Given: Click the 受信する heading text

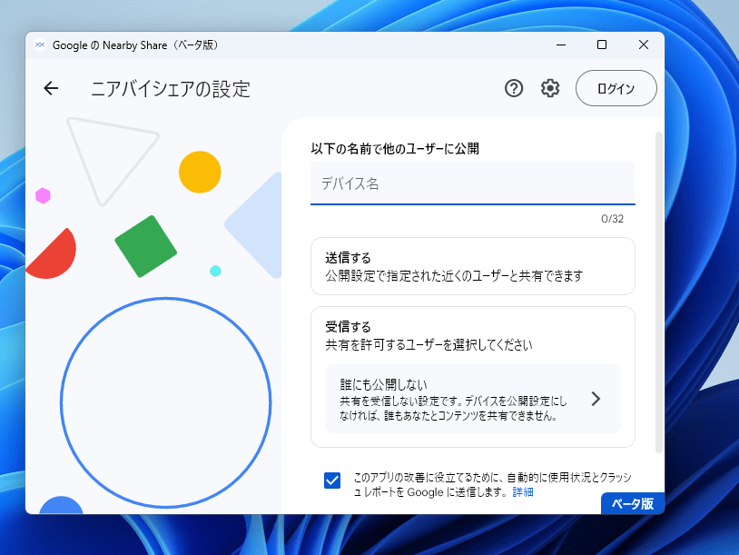Looking at the screenshot, I should pos(349,327).
